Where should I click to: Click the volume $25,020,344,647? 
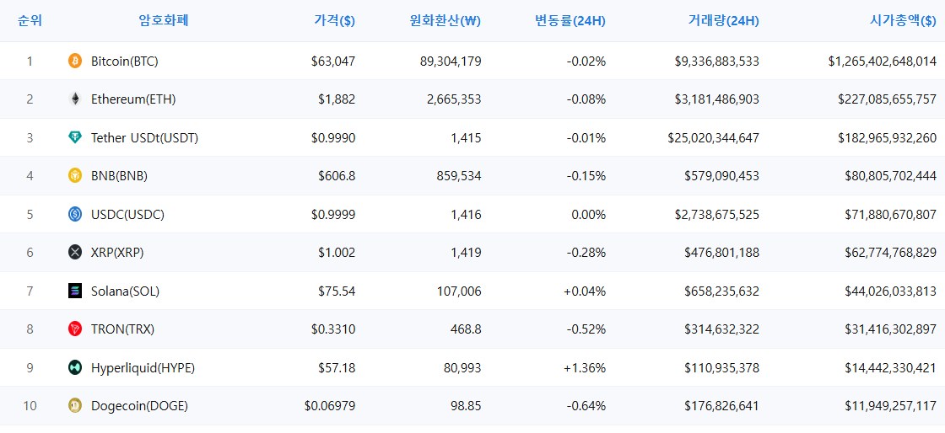714,138
